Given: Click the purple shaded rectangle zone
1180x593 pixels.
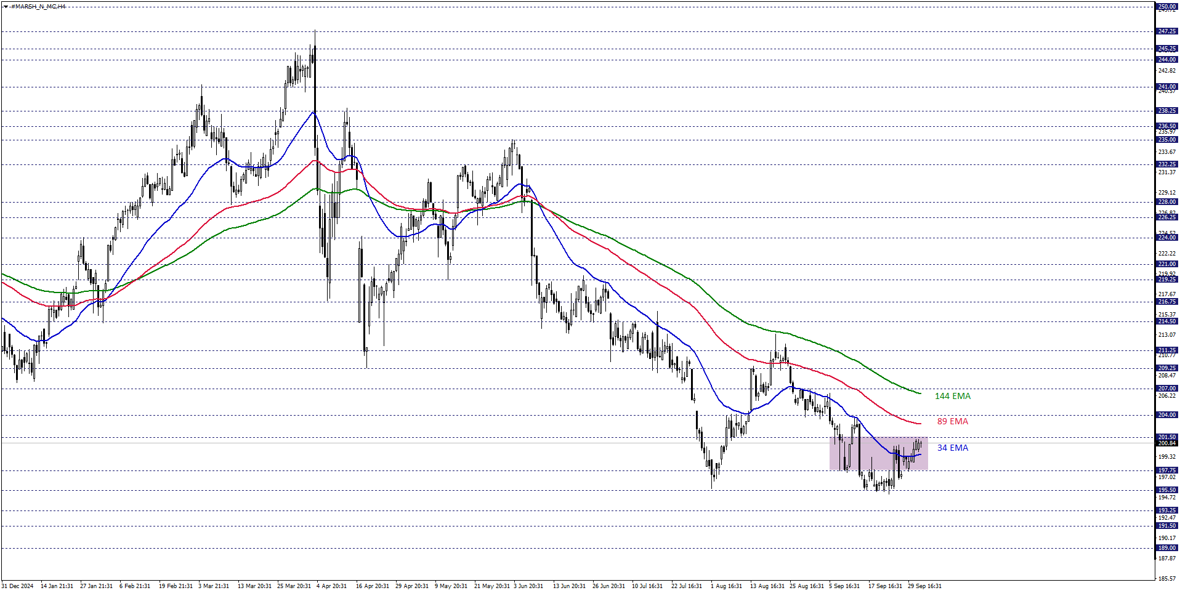Looking at the screenshot, I should pyautogui.click(x=878, y=454).
